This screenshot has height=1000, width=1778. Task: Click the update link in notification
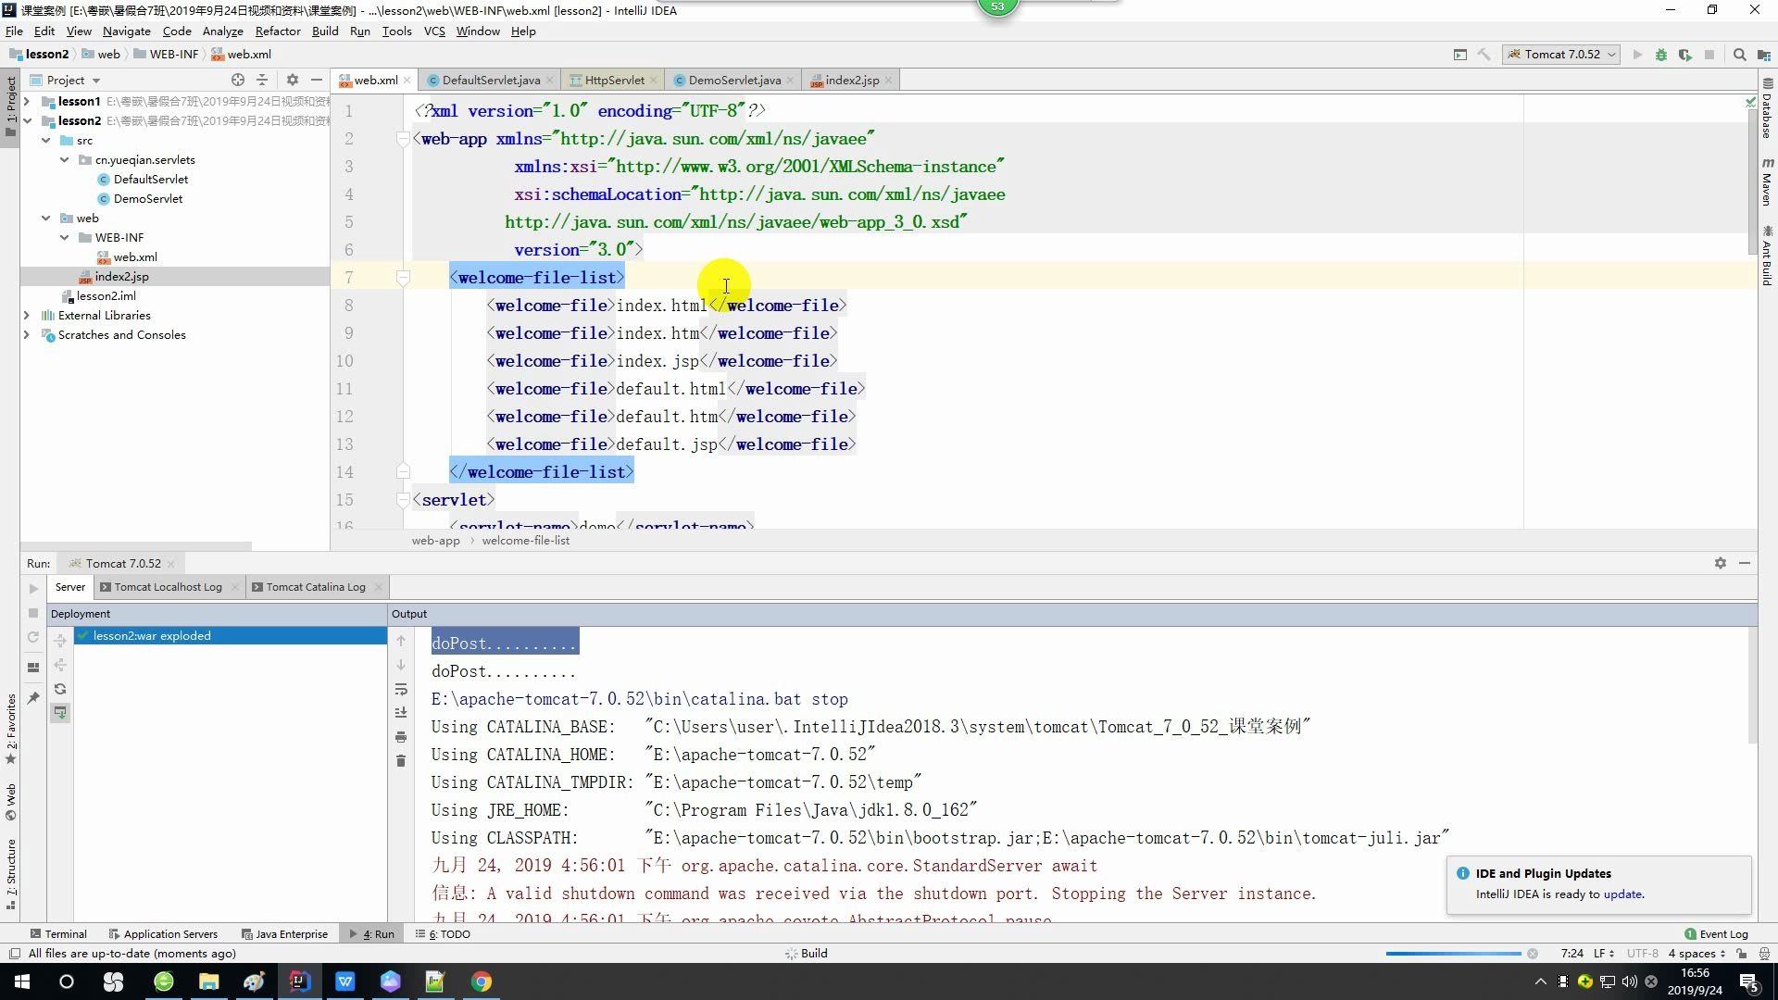click(x=1622, y=894)
